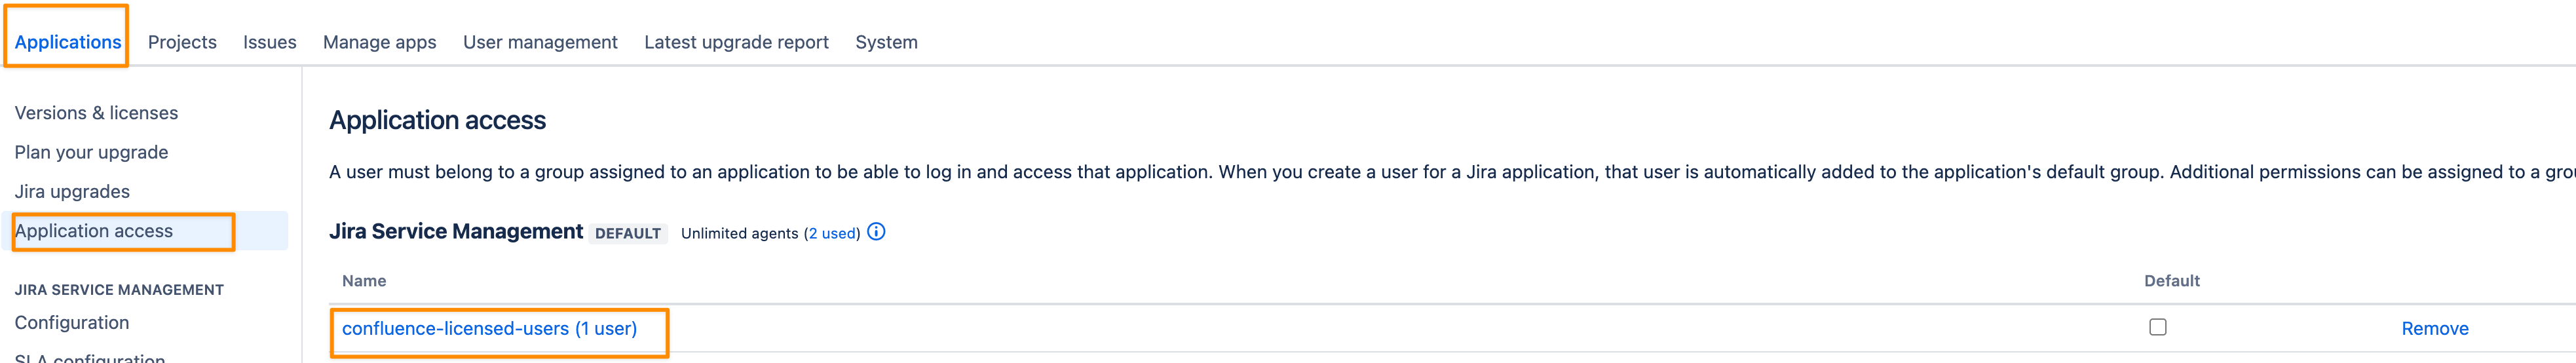Image resolution: width=2576 pixels, height=363 pixels.
Task: Go to the Issues tab
Action: 269,42
